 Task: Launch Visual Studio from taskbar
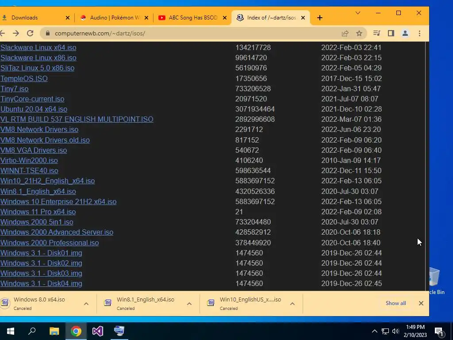(x=98, y=331)
